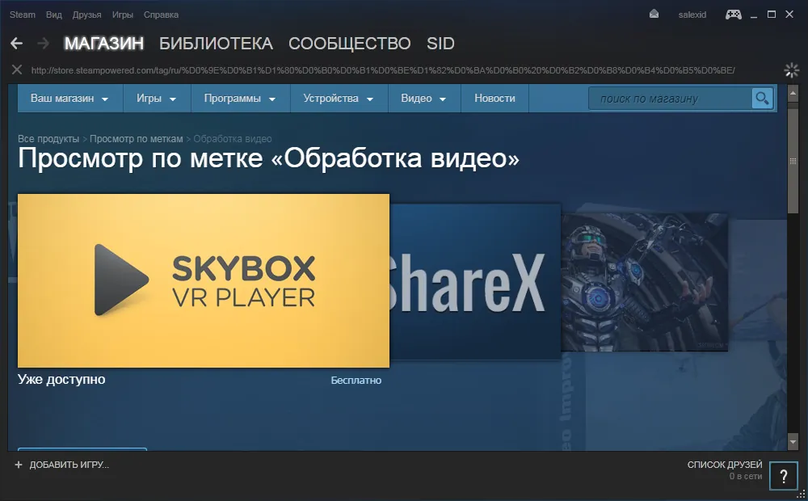
Task: Launch Big Picture mode via gamepad icon
Action: coord(734,15)
